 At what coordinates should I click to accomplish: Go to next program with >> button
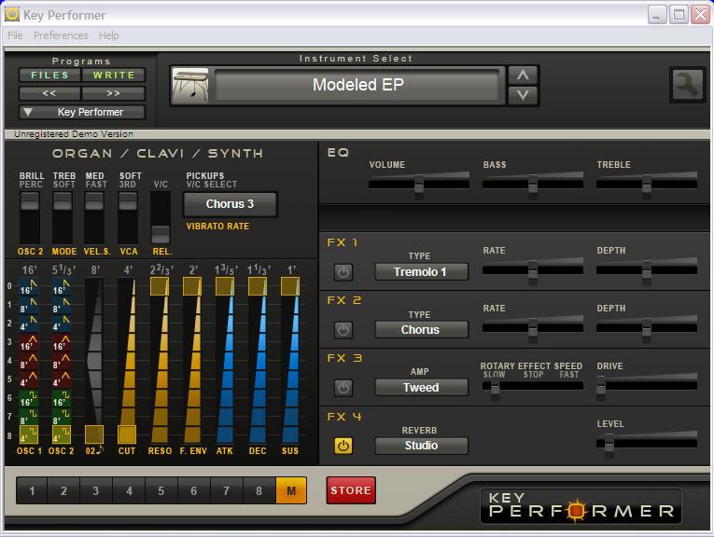point(114,93)
